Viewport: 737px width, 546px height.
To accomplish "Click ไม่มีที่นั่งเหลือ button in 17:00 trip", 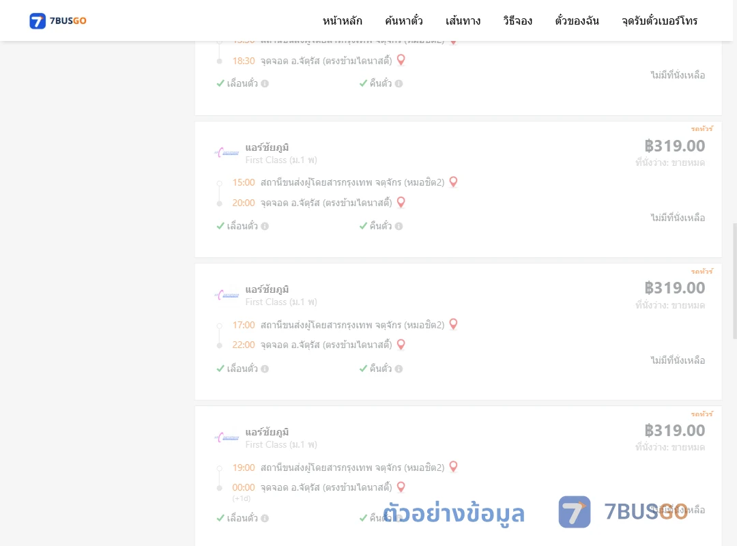I will (678, 360).
